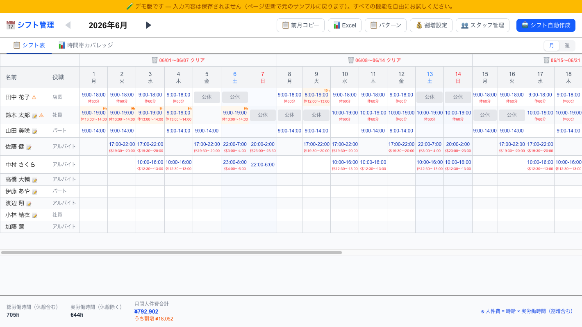Open memo icon beside 鈴木 太郎
Viewport: 582px width, 327px height.
click(34, 116)
